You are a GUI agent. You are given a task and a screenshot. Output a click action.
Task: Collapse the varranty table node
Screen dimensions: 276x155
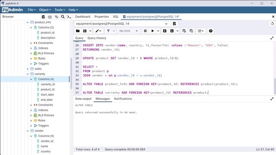[x=28, y=74]
